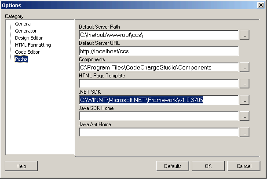Browse for Default Server Path folder

pyautogui.click(x=245, y=35)
